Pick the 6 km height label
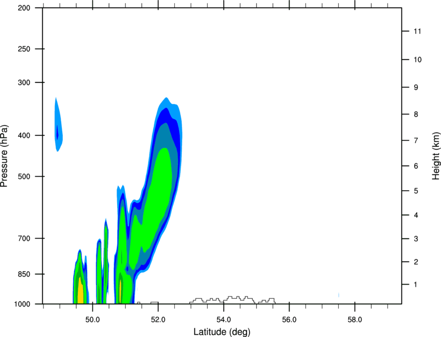The height and width of the screenshot is (337, 441). click(416, 166)
